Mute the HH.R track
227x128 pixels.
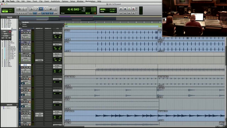click(x=30, y=67)
